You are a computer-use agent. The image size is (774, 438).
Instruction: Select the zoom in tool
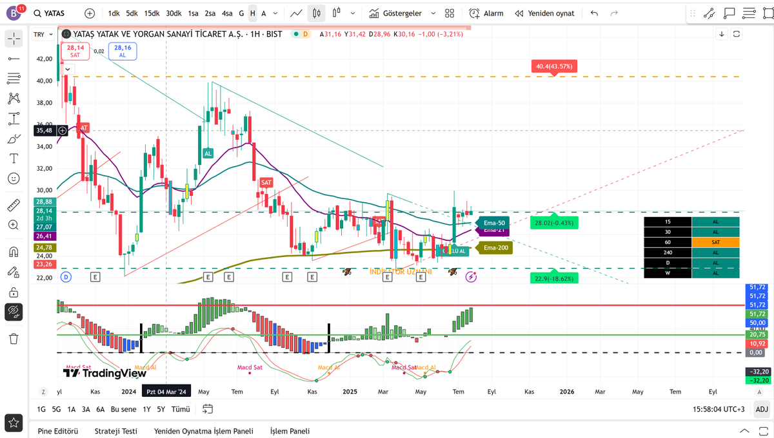(x=14, y=225)
